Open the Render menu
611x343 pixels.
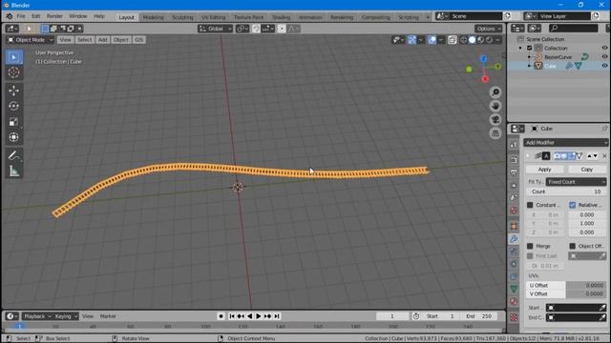click(54, 17)
